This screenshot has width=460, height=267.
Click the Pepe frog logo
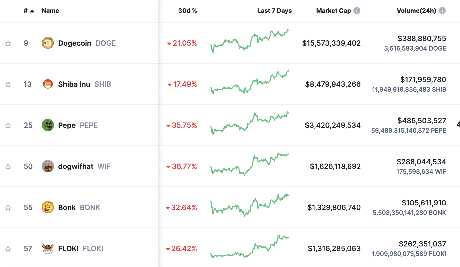(48, 125)
